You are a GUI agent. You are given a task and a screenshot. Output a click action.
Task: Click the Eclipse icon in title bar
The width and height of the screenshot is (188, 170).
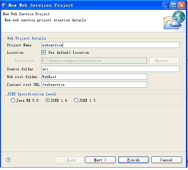[x=4, y=5]
